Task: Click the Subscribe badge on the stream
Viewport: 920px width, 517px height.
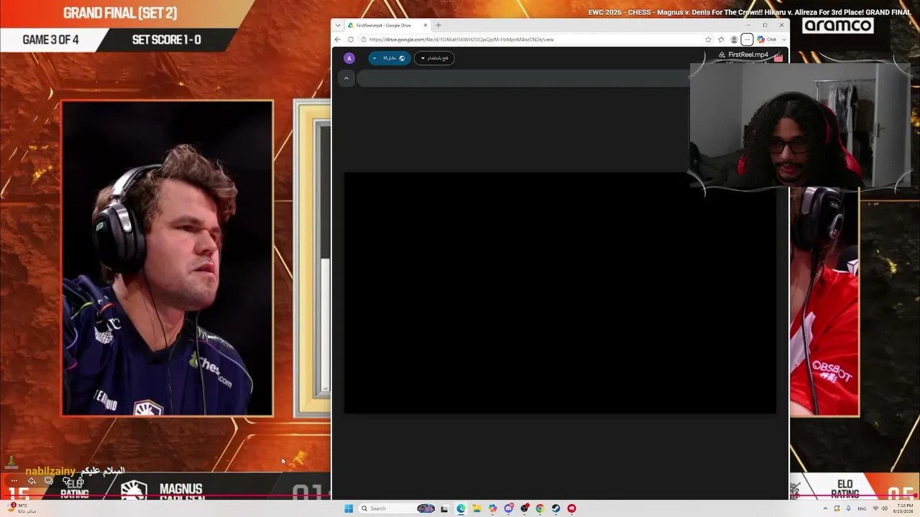Action: click(x=11, y=462)
